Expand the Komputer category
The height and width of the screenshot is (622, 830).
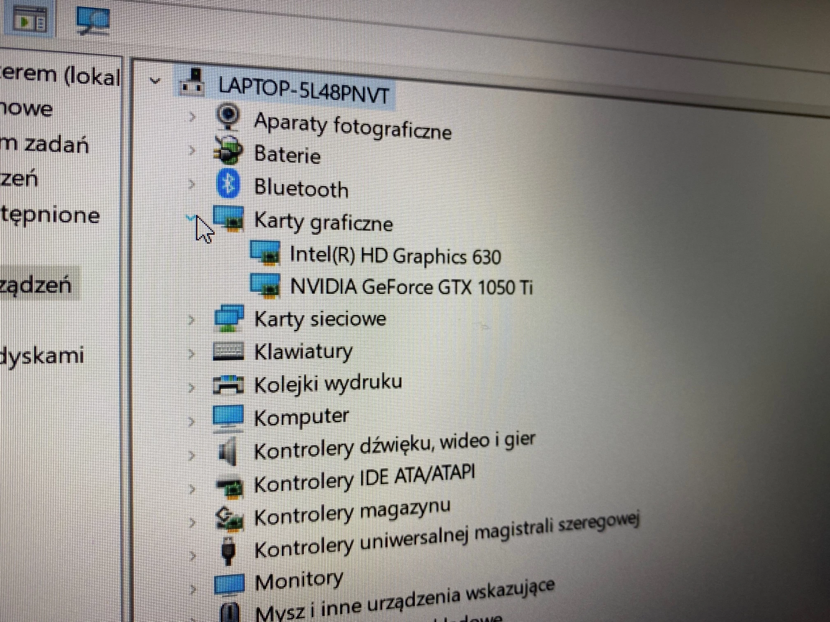[191, 421]
